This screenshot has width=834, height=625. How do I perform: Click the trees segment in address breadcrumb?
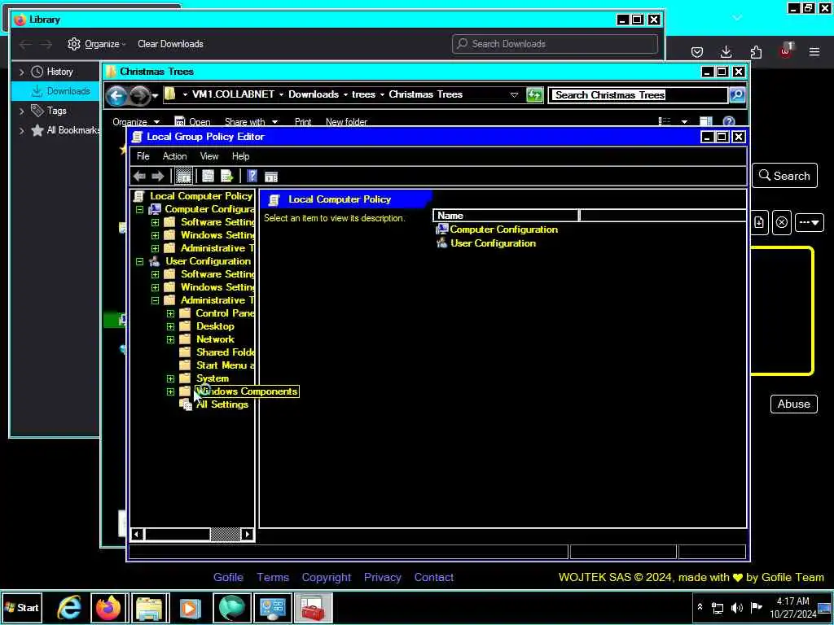[363, 94]
